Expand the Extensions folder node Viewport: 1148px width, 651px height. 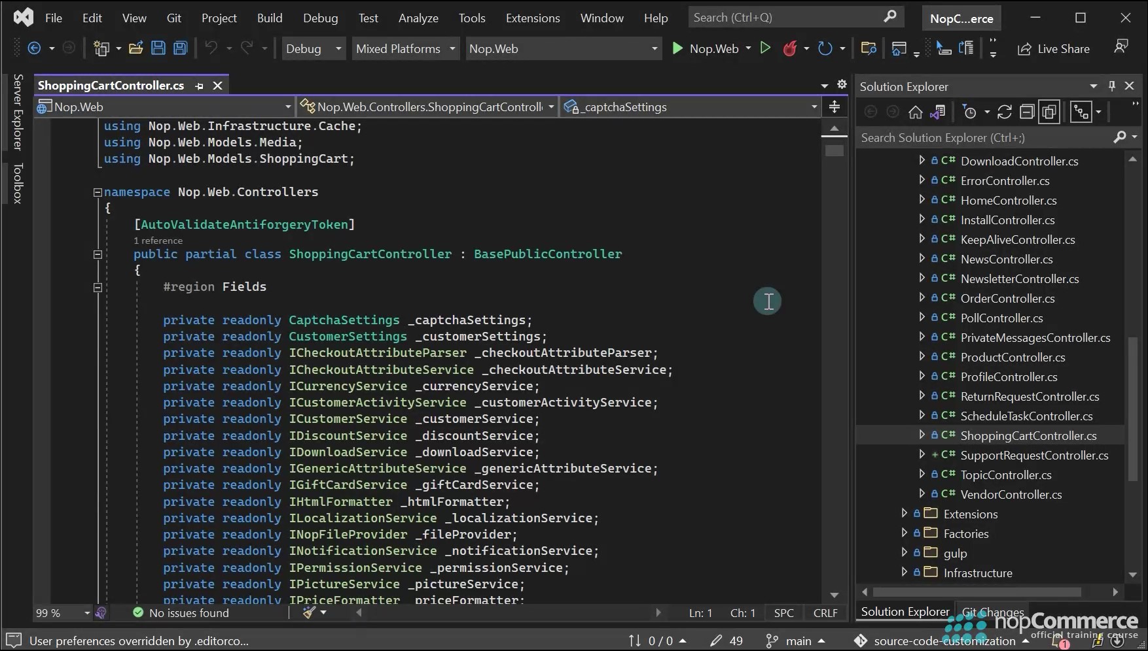[904, 514]
